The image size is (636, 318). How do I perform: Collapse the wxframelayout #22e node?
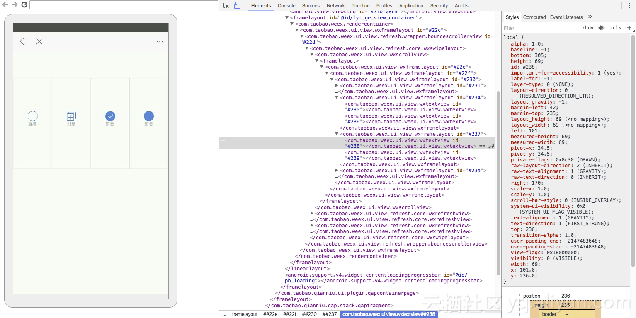click(322, 67)
